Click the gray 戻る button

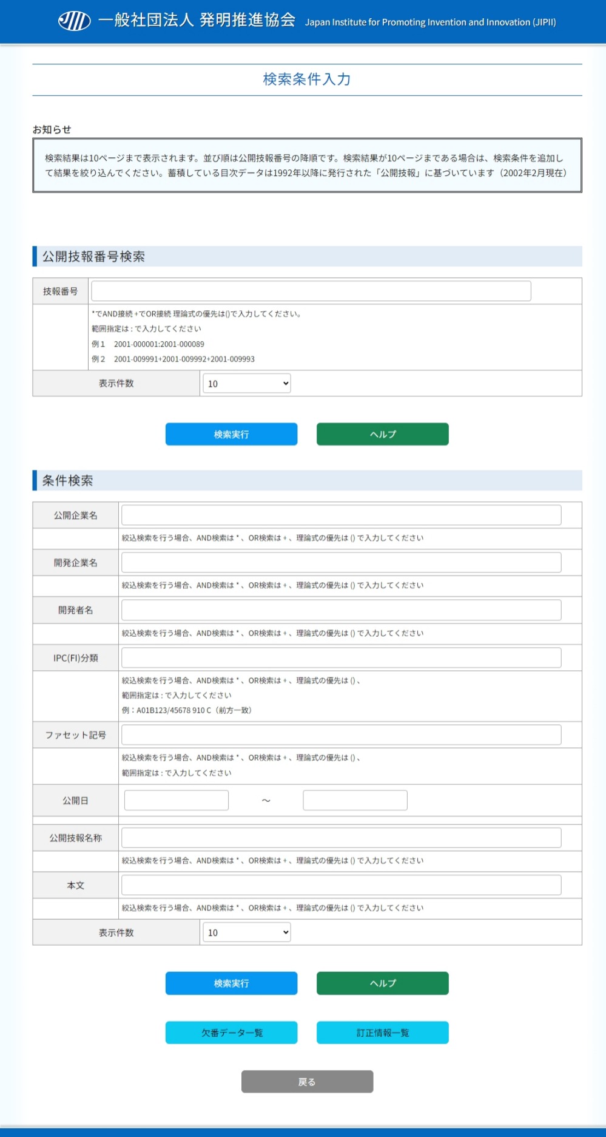pos(307,1082)
